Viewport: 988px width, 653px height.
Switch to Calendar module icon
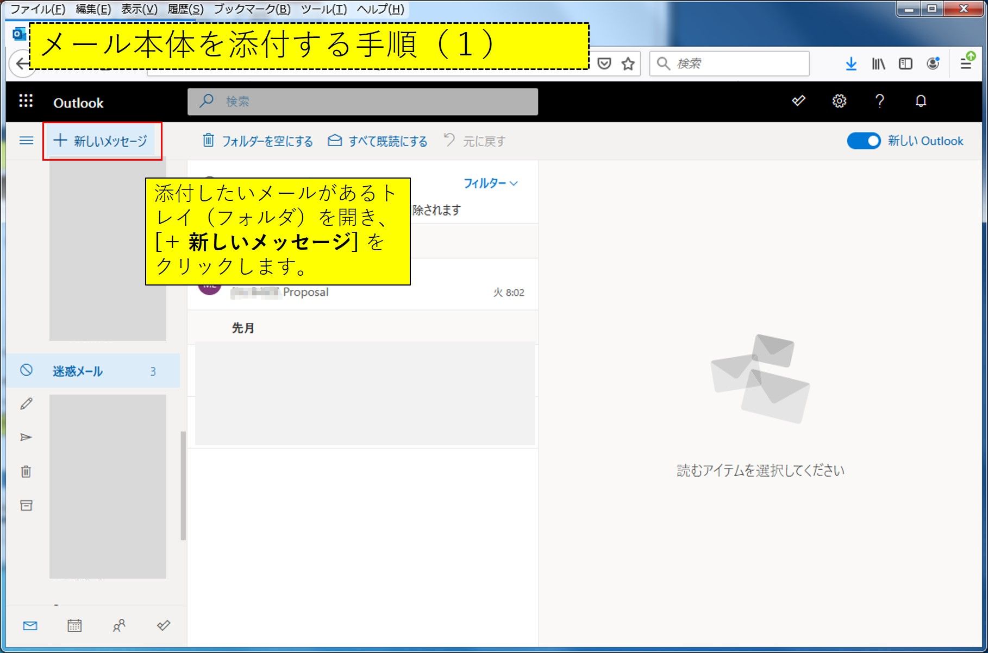click(74, 626)
